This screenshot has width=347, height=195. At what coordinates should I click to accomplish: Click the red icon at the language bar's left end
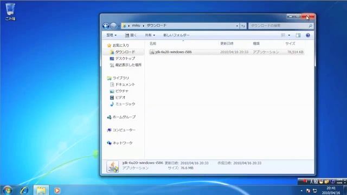tap(305, 181)
